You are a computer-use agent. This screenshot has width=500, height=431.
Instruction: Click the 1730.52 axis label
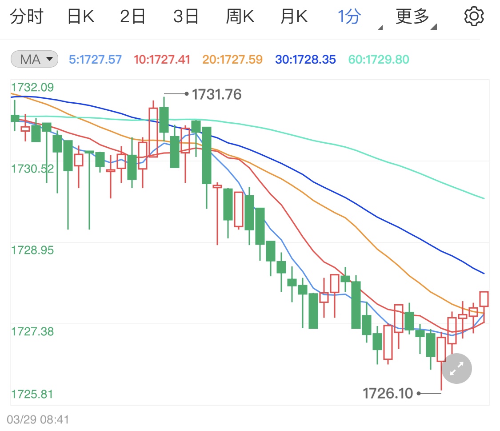tap(32, 169)
